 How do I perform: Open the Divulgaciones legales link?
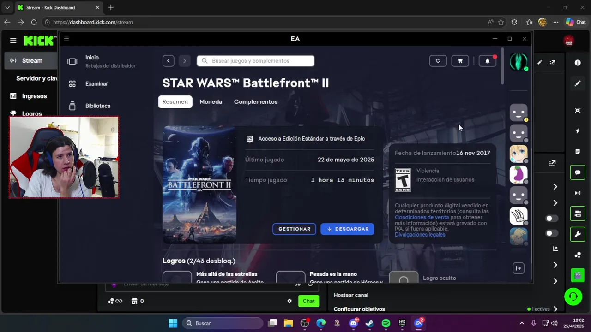[x=420, y=235]
